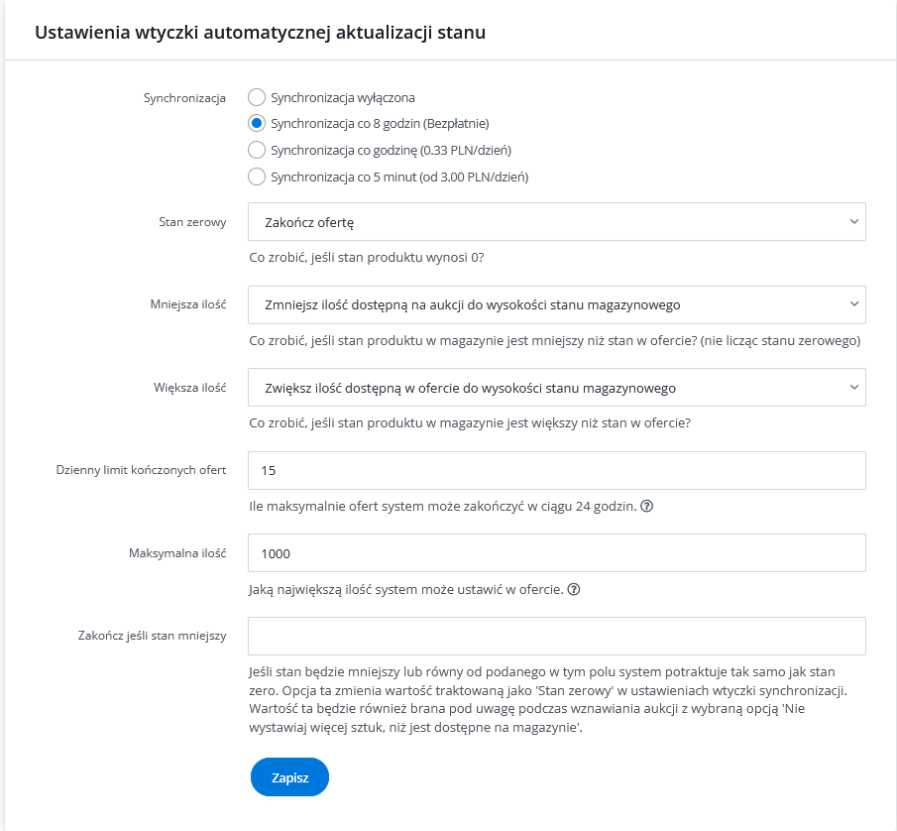Choose 'Synchronizacja co godzinę' radio option
Viewport: 897px width, 831px height.
pyautogui.click(x=257, y=150)
